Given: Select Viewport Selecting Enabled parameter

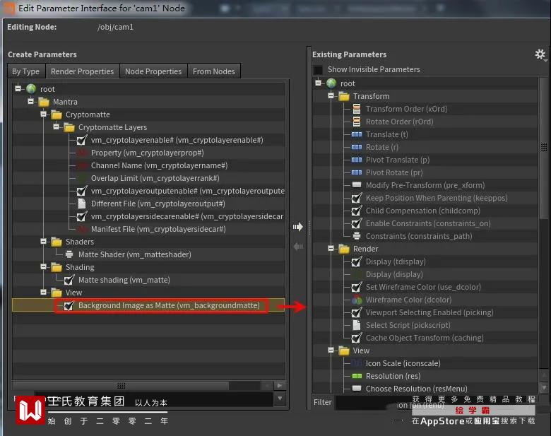Looking at the screenshot, I should click(429, 312).
